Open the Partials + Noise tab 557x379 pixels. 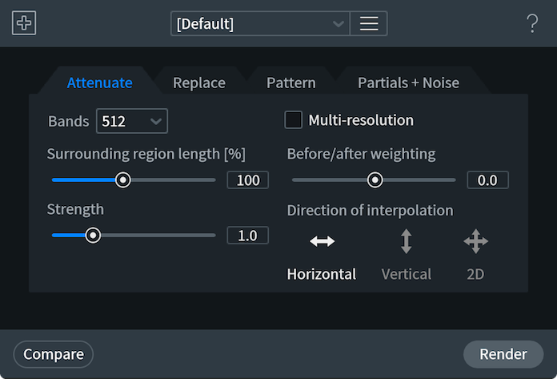(x=408, y=83)
